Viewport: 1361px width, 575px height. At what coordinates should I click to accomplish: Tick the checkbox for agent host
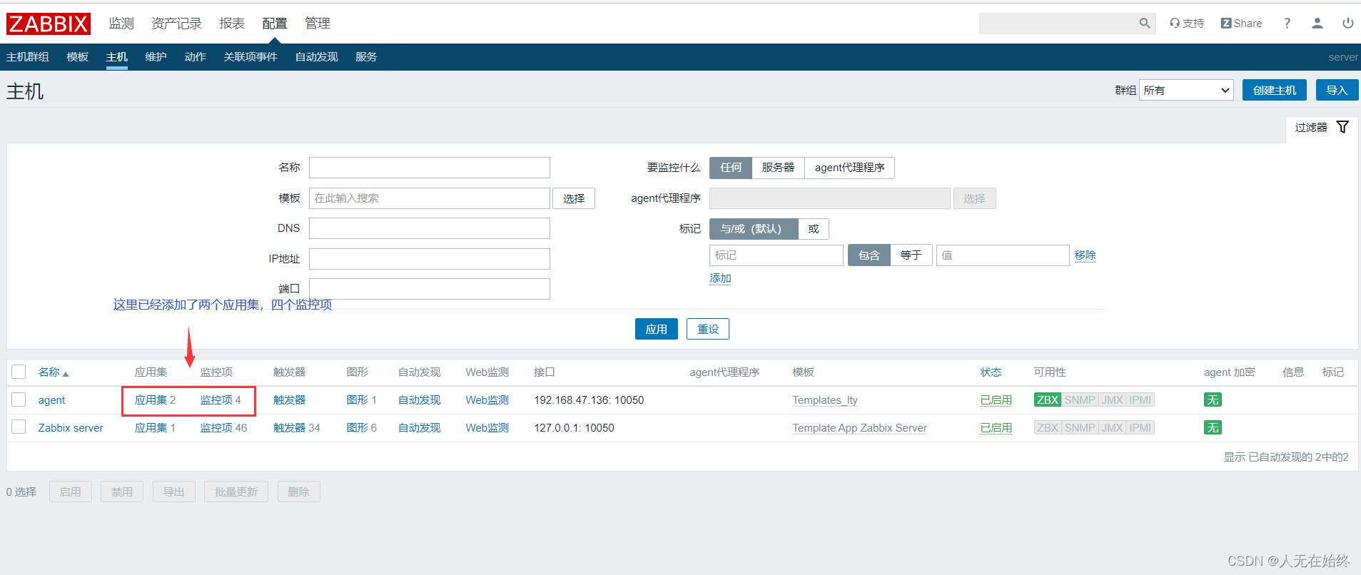(19, 400)
